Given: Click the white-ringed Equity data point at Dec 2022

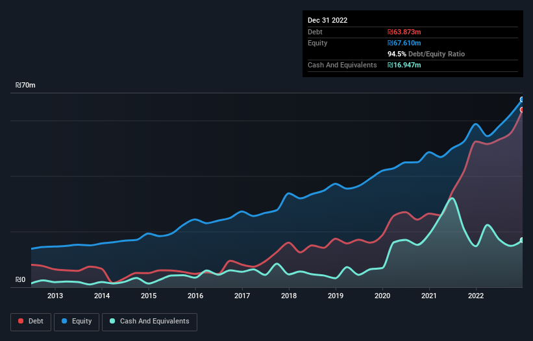Looking at the screenshot, I should coord(522,99).
